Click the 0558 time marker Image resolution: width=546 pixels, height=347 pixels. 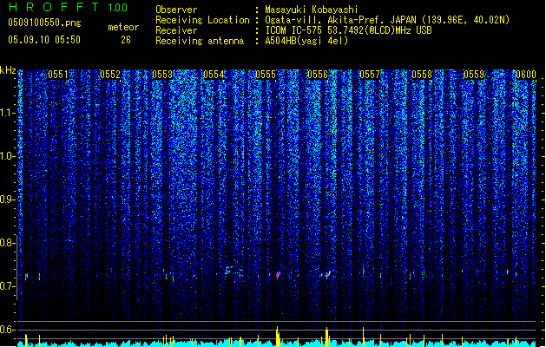point(422,75)
